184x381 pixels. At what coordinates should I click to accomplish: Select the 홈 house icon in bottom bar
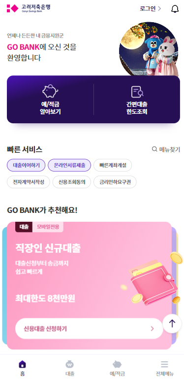coord(22,364)
